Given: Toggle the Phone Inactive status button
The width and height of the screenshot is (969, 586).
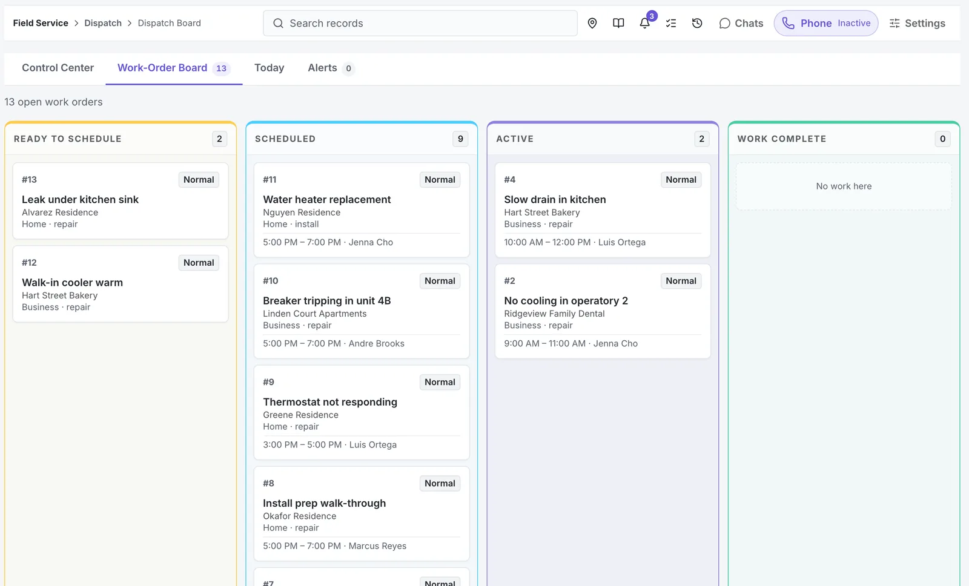Looking at the screenshot, I should coord(826,23).
